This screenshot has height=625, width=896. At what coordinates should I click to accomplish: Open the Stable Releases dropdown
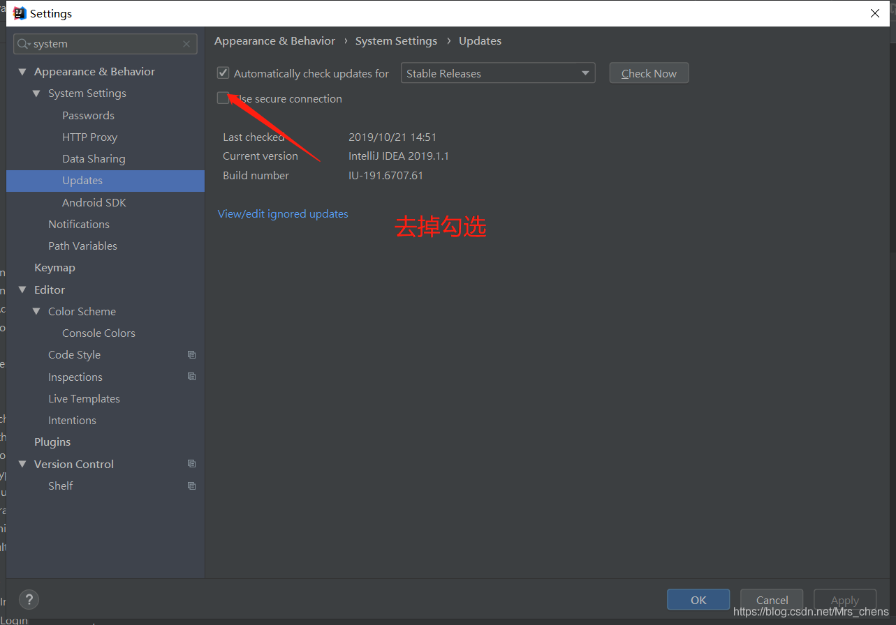(x=498, y=73)
